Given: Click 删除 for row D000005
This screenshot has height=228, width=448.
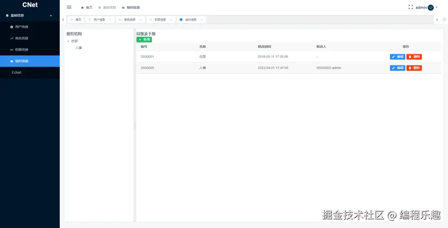Looking at the screenshot, I should [x=414, y=68].
